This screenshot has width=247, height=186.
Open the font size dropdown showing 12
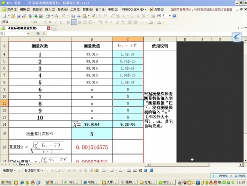(44, 22)
